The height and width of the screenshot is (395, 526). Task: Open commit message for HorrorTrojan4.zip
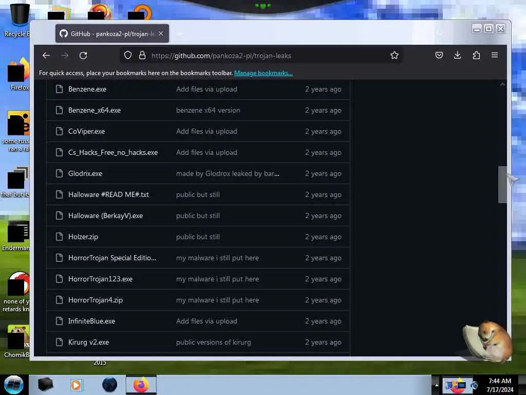tap(217, 300)
